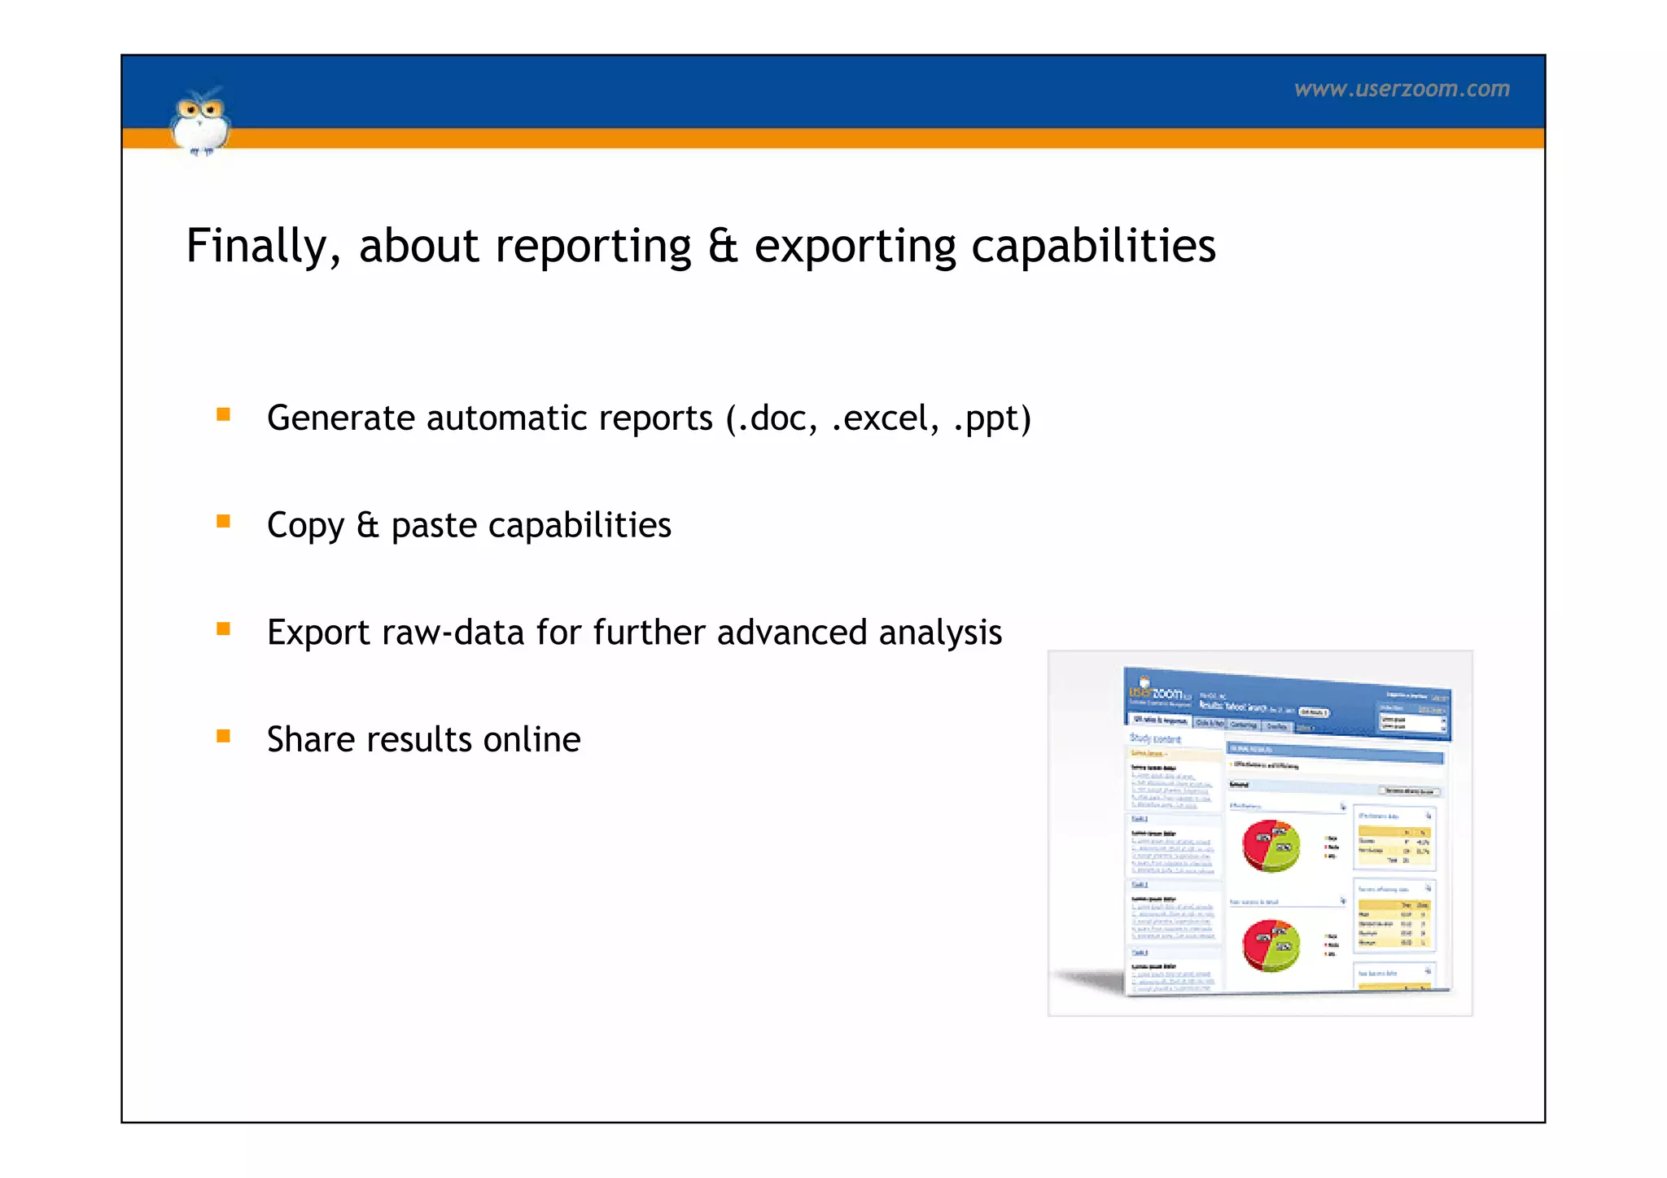The height and width of the screenshot is (1178, 1667).
Task: Click the Share results online bullet text
Action: point(423,739)
